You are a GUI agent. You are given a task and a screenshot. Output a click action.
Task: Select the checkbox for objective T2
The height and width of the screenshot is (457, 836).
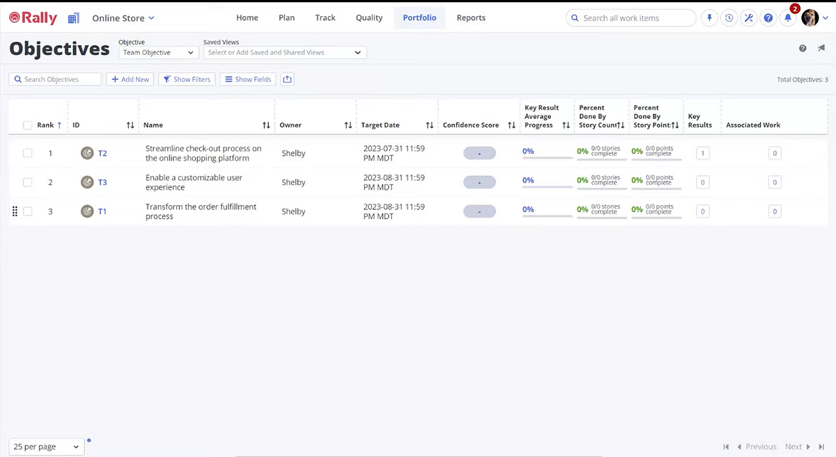click(27, 153)
